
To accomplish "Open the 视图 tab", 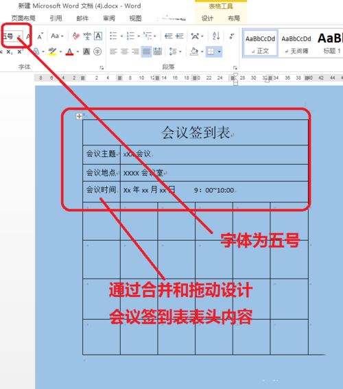I will (135, 18).
